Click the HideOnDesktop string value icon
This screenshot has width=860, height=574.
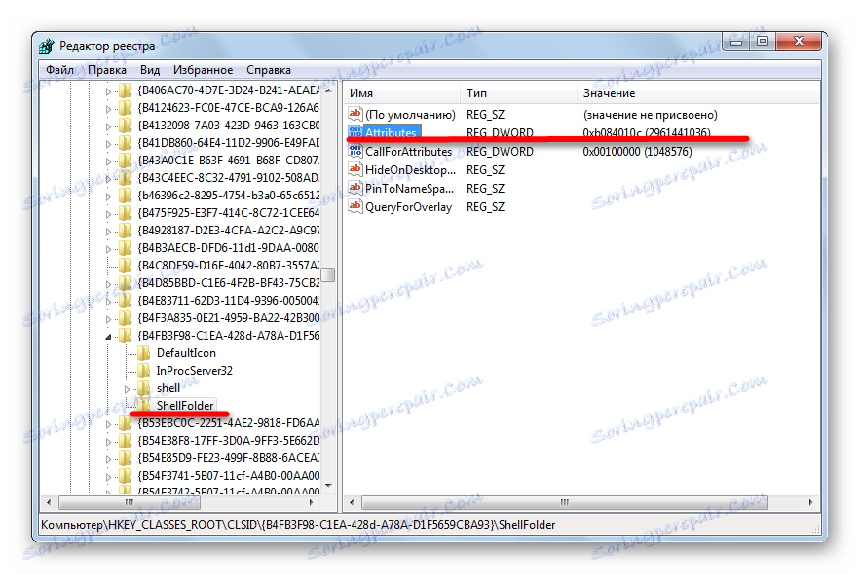tap(355, 169)
